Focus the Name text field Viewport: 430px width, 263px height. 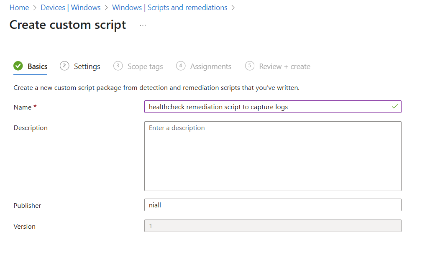[268, 107]
